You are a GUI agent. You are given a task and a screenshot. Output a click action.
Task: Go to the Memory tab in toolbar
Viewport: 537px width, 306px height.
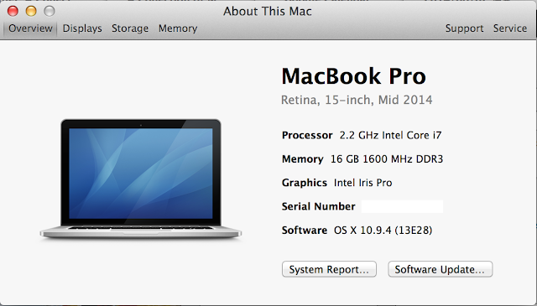tap(178, 29)
